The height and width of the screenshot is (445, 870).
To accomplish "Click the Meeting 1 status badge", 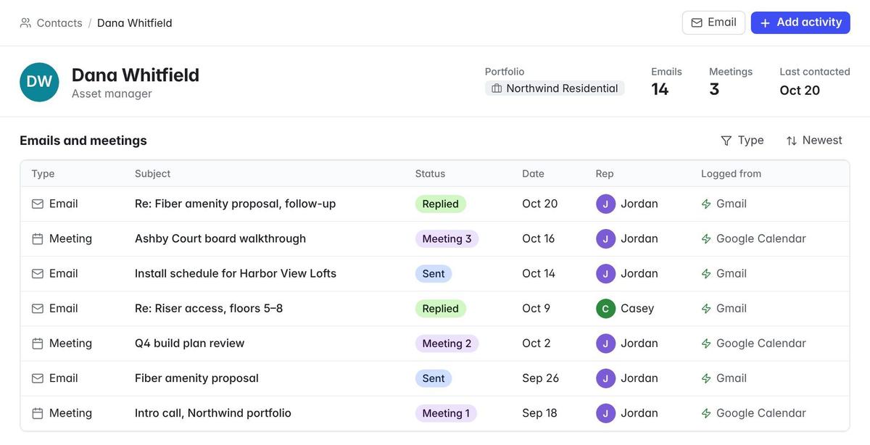I will [x=446, y=413].
